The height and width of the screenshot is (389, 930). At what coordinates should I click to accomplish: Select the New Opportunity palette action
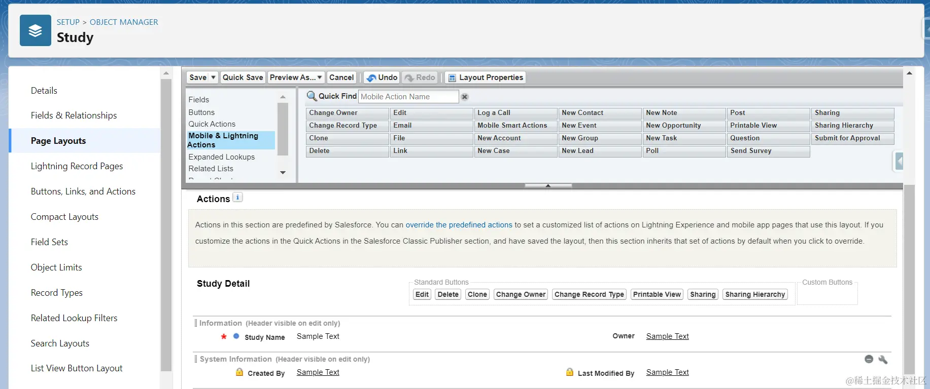pyautogui.click(x=684, y=126)
